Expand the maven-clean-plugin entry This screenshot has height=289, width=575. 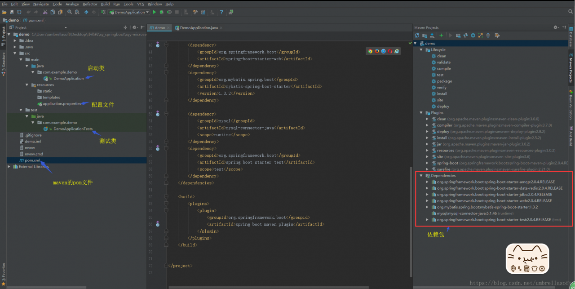pos(427,119)
